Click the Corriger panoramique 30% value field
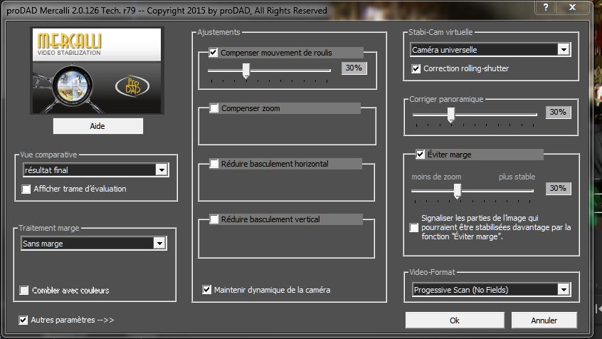Image resolution: width=602 pixels, height=339 pixels. pos(558,113)
